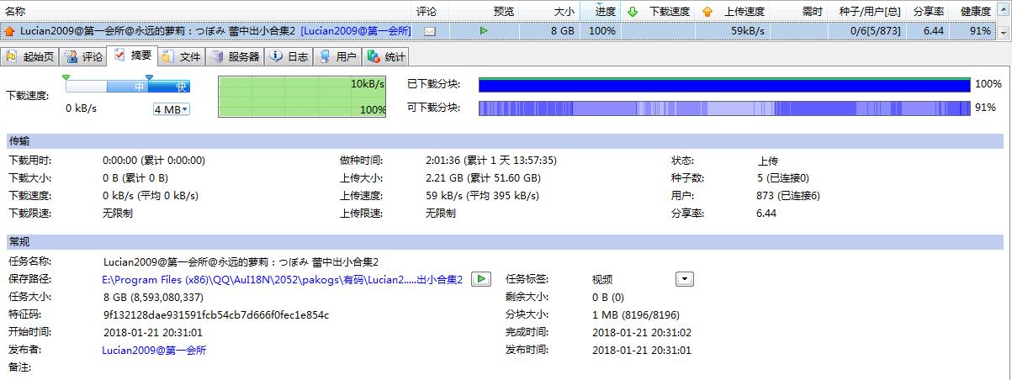1012x380 pixels.
Task: Click the publisher link Lucian2009@第一会所
Action: point(154,351)
